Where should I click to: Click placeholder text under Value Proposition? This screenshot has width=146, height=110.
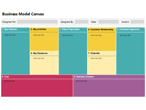click(x=68, y=35)
